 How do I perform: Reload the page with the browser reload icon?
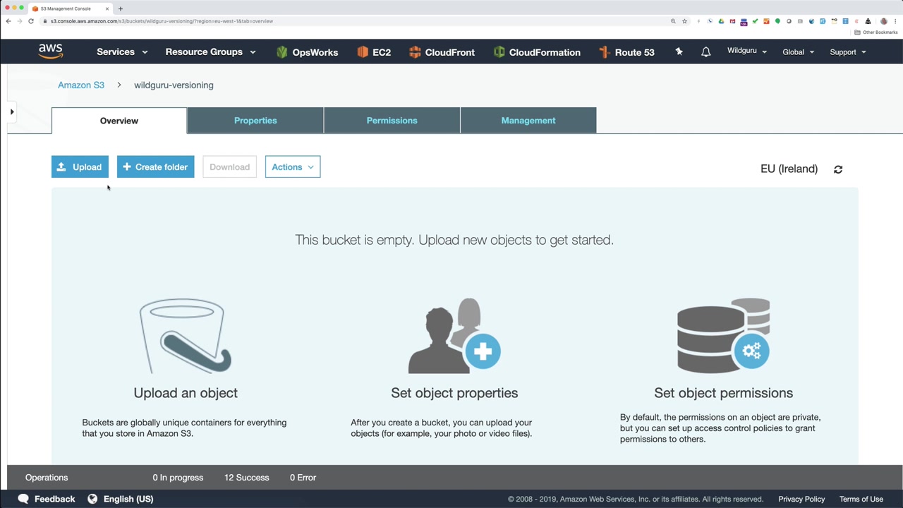click(x=31, y=21)
